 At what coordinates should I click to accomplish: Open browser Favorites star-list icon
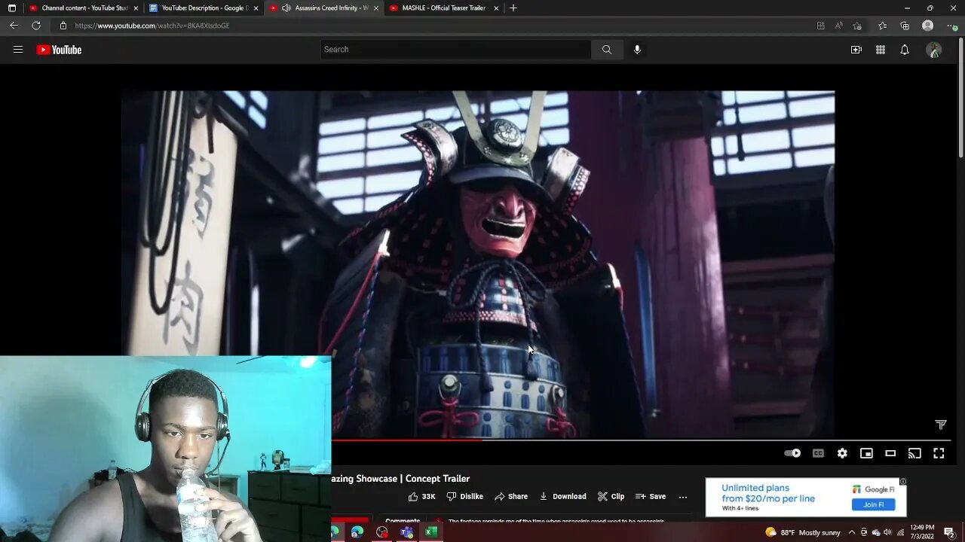[x=882, y=26]
